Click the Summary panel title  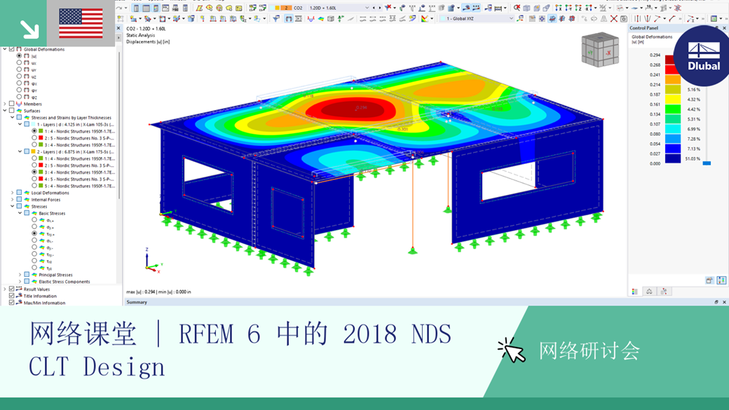pos(137,302)
